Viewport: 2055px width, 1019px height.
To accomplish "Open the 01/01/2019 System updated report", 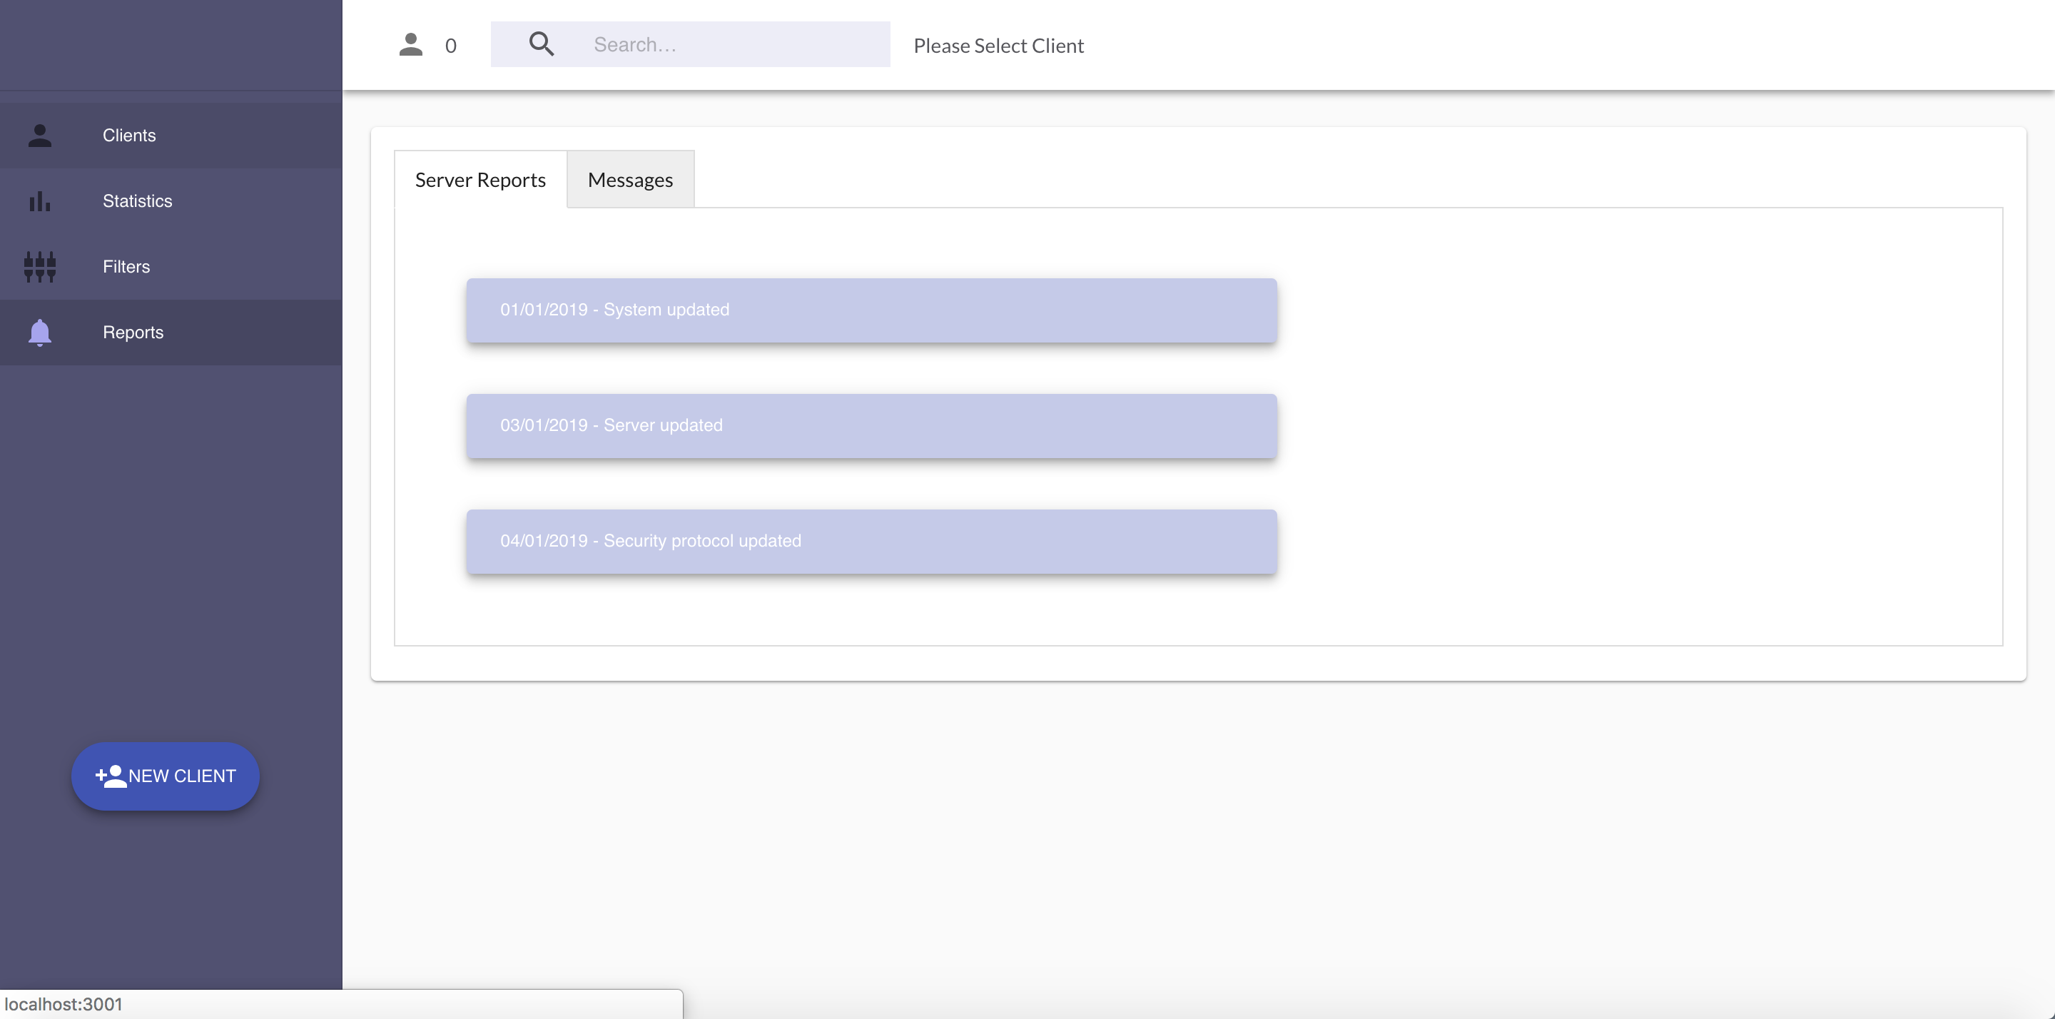I will pyautogui.click(x=871, y=310).
